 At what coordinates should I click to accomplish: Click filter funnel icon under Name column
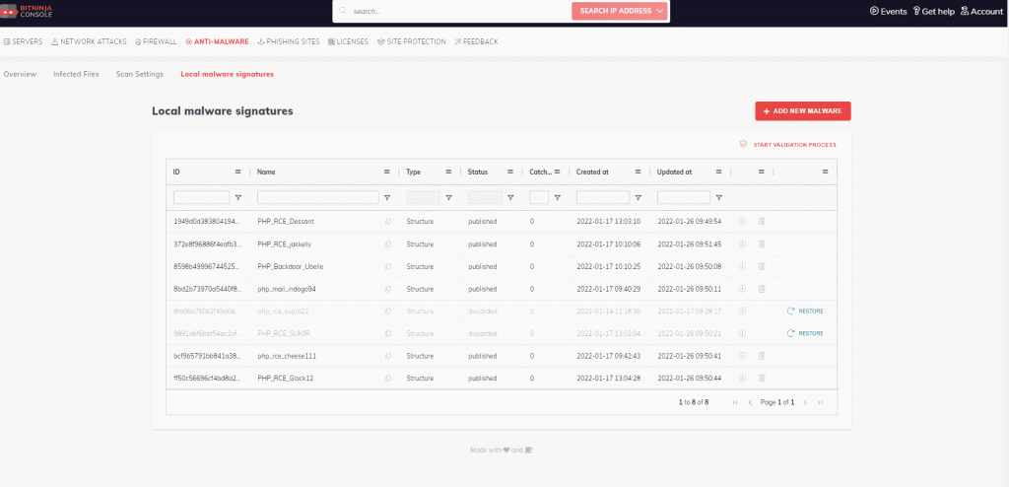pos(387,197)
